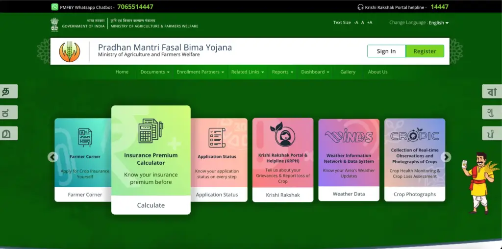
Task: Click the Register button
Action: pos(425,51)
